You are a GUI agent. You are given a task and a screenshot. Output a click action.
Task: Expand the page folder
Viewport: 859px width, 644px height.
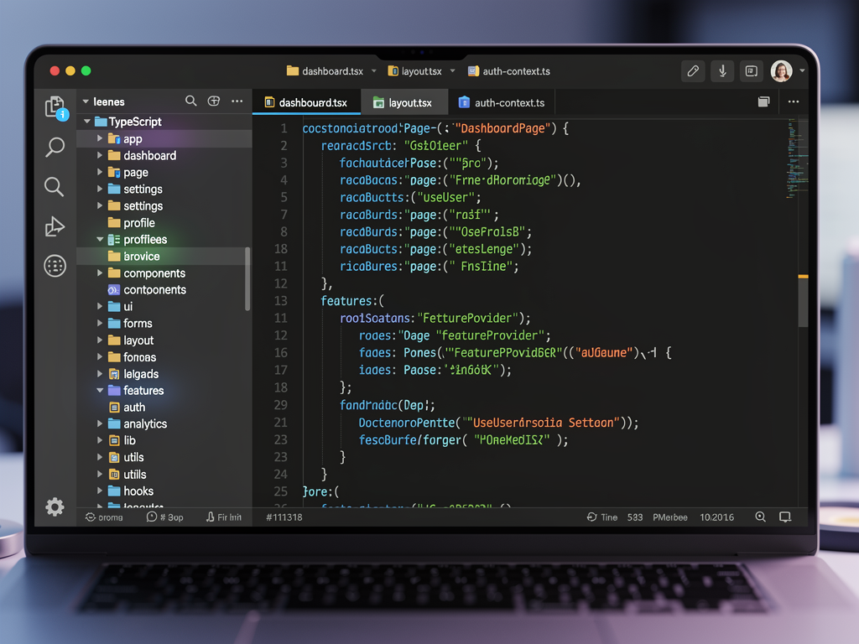tap(100, 173)
